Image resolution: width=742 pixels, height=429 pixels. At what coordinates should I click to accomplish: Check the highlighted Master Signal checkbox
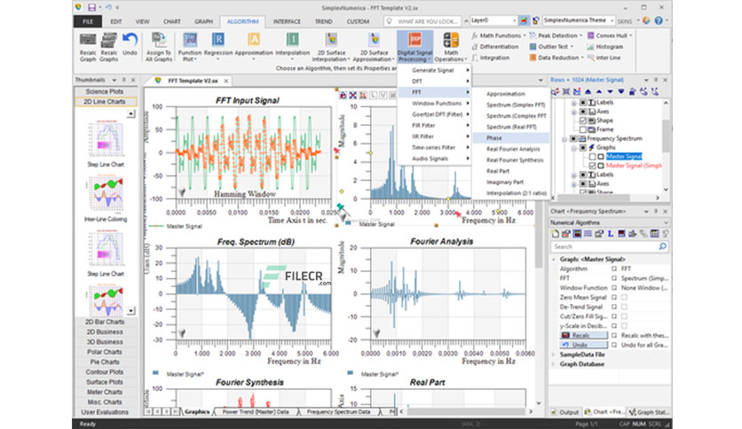click(x=593, y=156)
